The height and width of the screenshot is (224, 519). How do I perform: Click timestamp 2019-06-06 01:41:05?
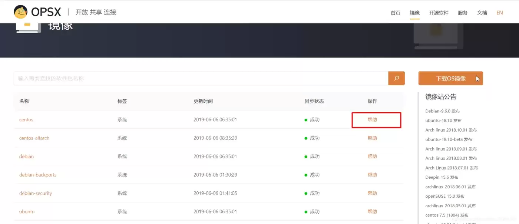tap(215, 193)
